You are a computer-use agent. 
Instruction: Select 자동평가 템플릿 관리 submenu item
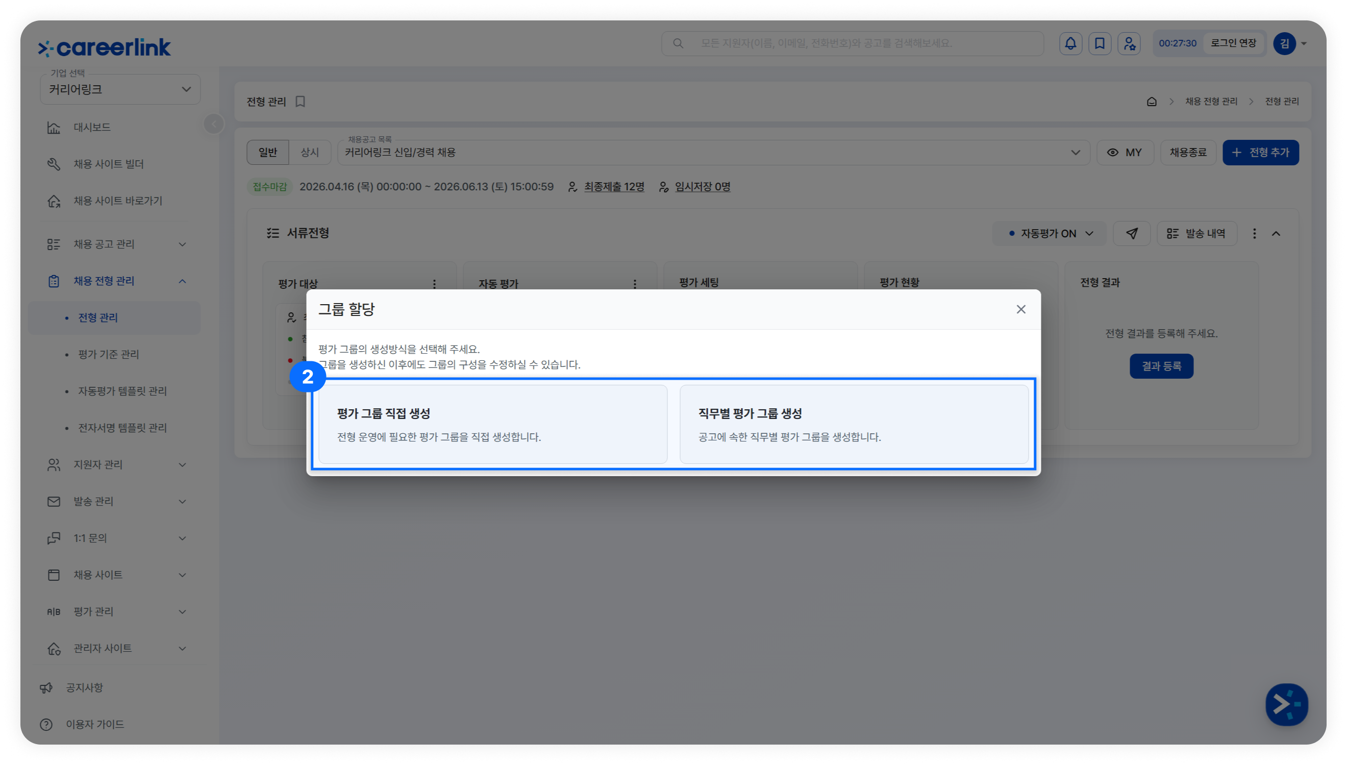tap(114, 391)
